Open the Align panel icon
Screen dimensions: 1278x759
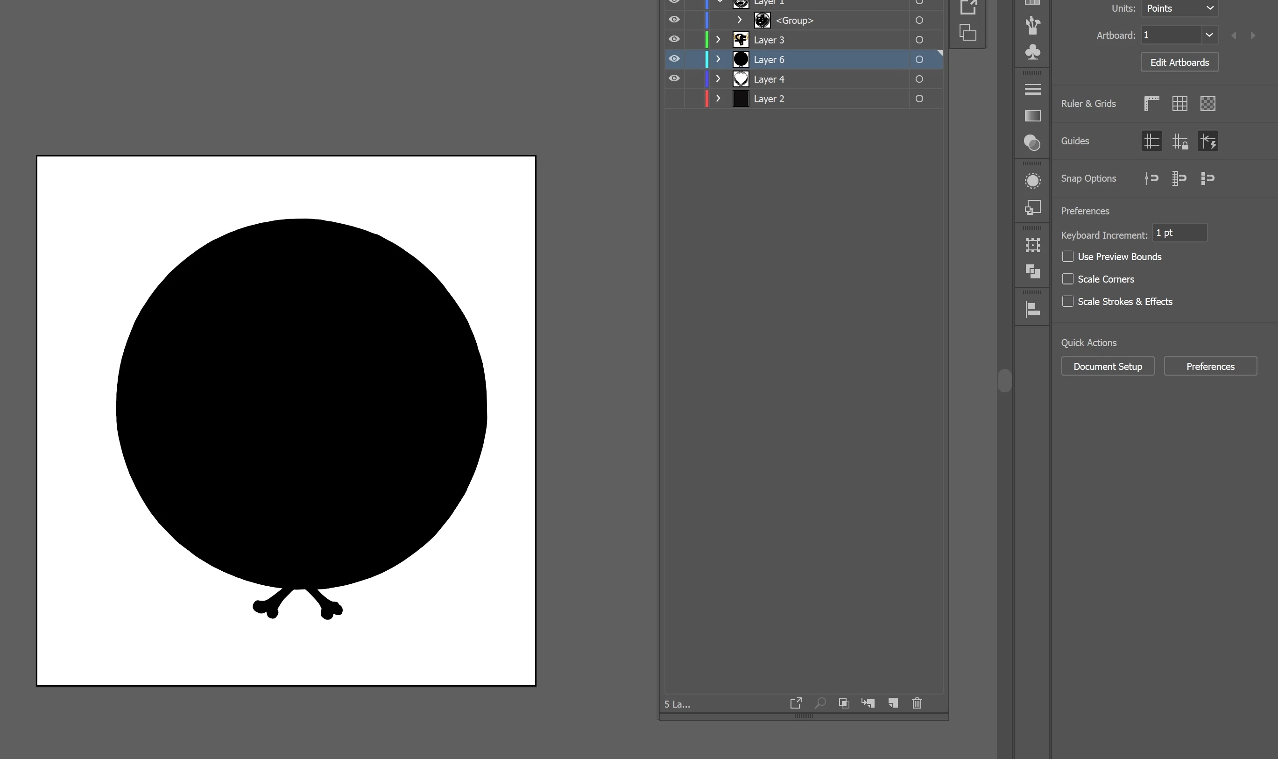tap(1032, 309)
